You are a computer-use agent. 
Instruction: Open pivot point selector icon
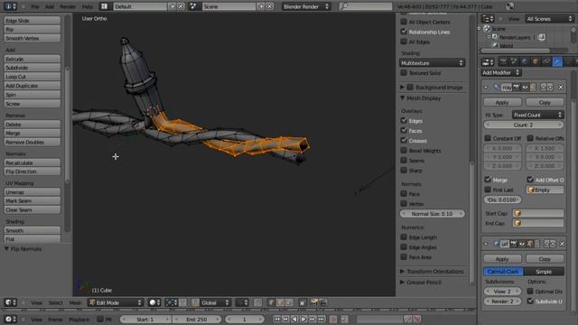tap(171, 302)
